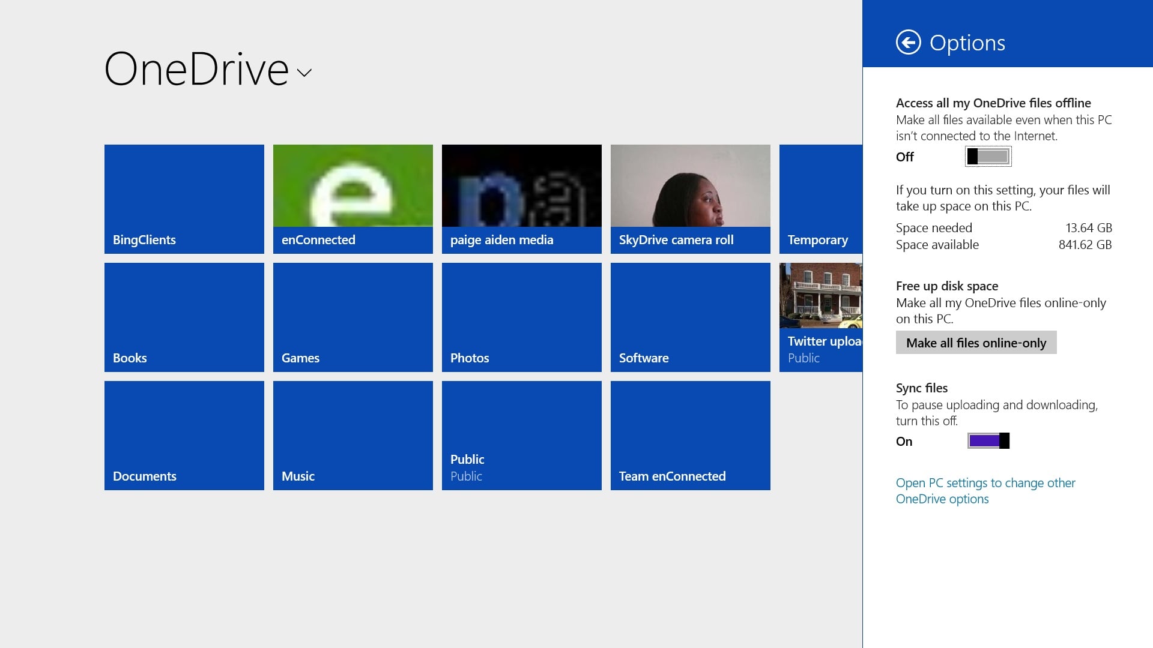Open the Twitter uploads public folder

click(x=820, y=317)
